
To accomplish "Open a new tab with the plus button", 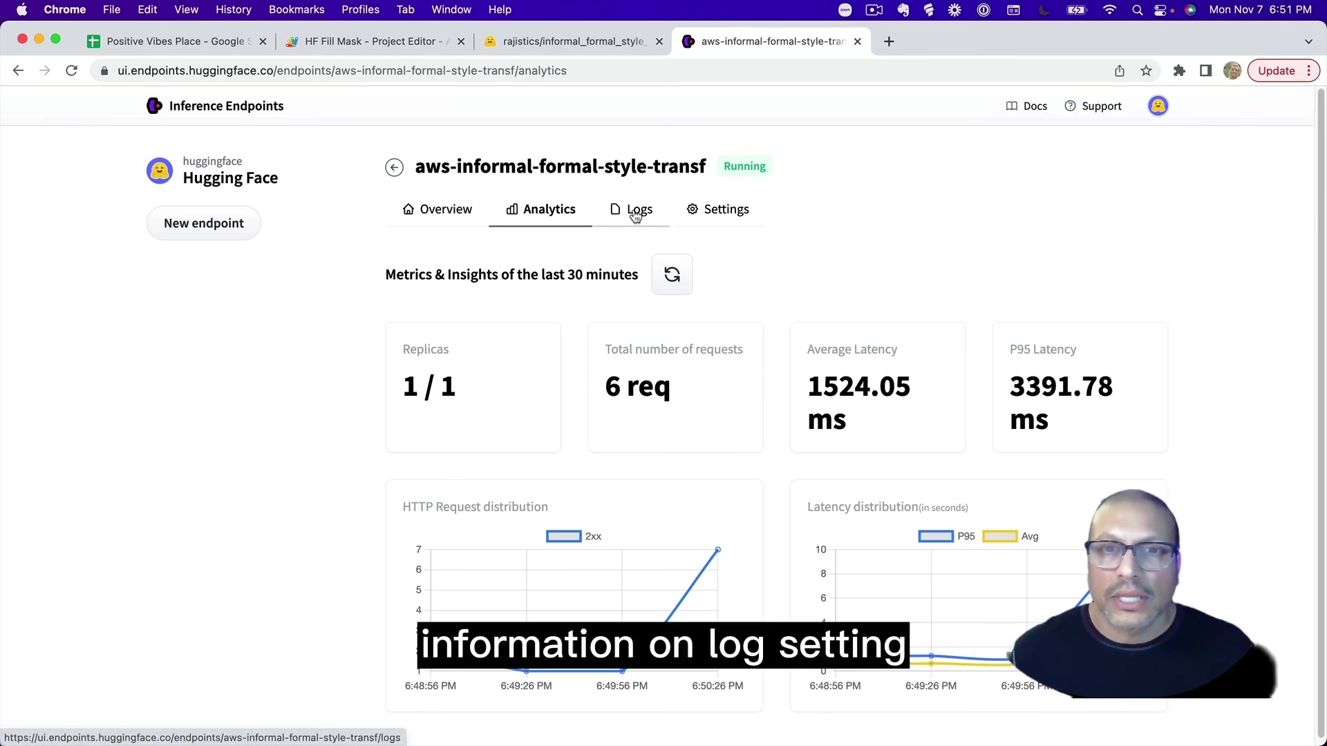I will click(889, 41).
